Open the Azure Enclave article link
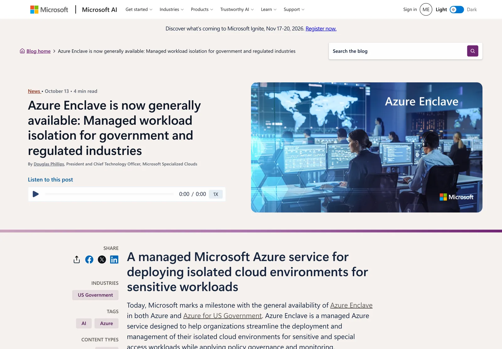The image size is (502, 349). (x=351, y=305)
